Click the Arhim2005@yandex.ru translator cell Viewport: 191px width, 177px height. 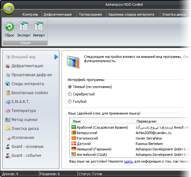point(154,133)
